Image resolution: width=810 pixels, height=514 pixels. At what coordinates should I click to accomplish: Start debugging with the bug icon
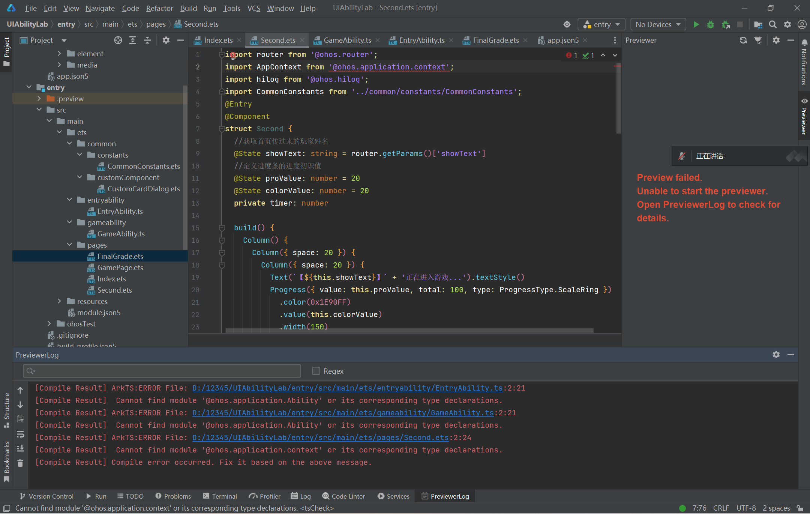[710, 24]
